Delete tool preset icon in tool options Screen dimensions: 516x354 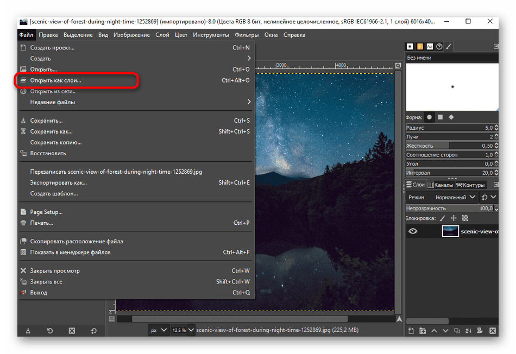72,331
